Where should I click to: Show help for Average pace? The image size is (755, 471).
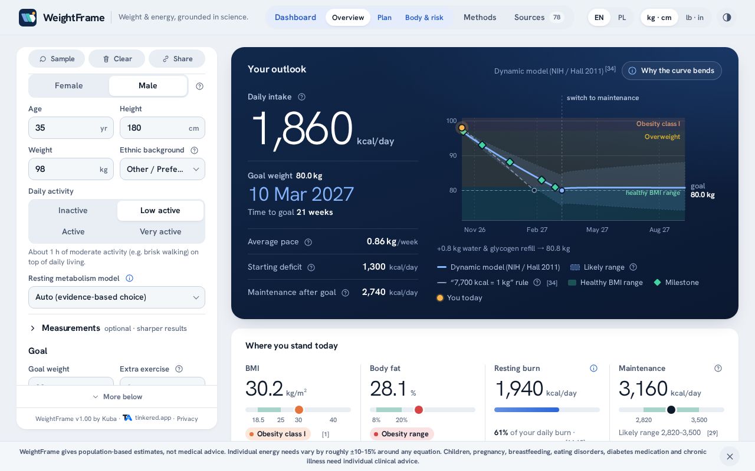coord(308,242)
